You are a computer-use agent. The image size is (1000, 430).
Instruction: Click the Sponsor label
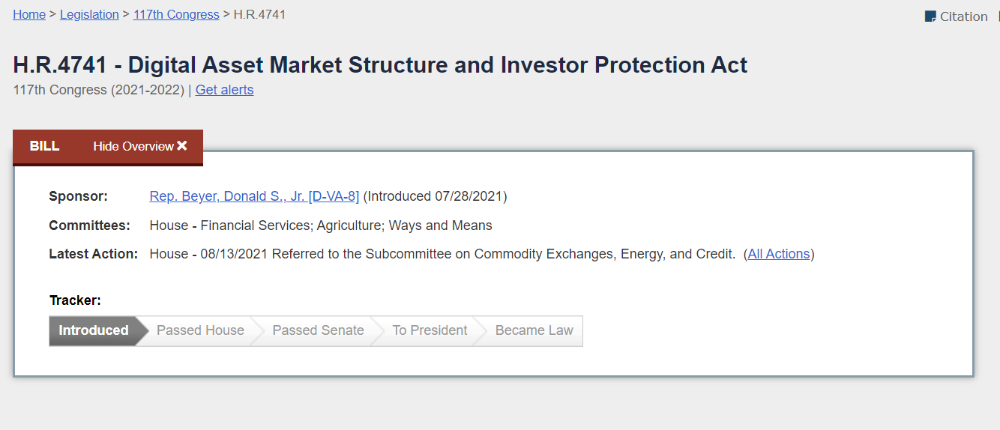[x=78, y=196]
